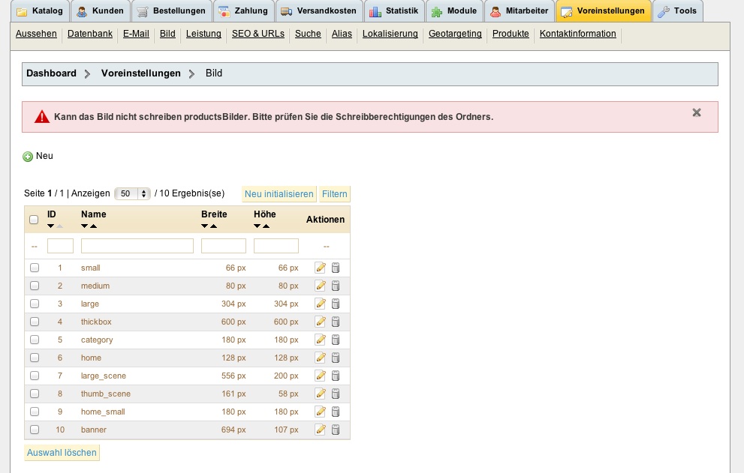Check the box for the category row

point(35,340)
